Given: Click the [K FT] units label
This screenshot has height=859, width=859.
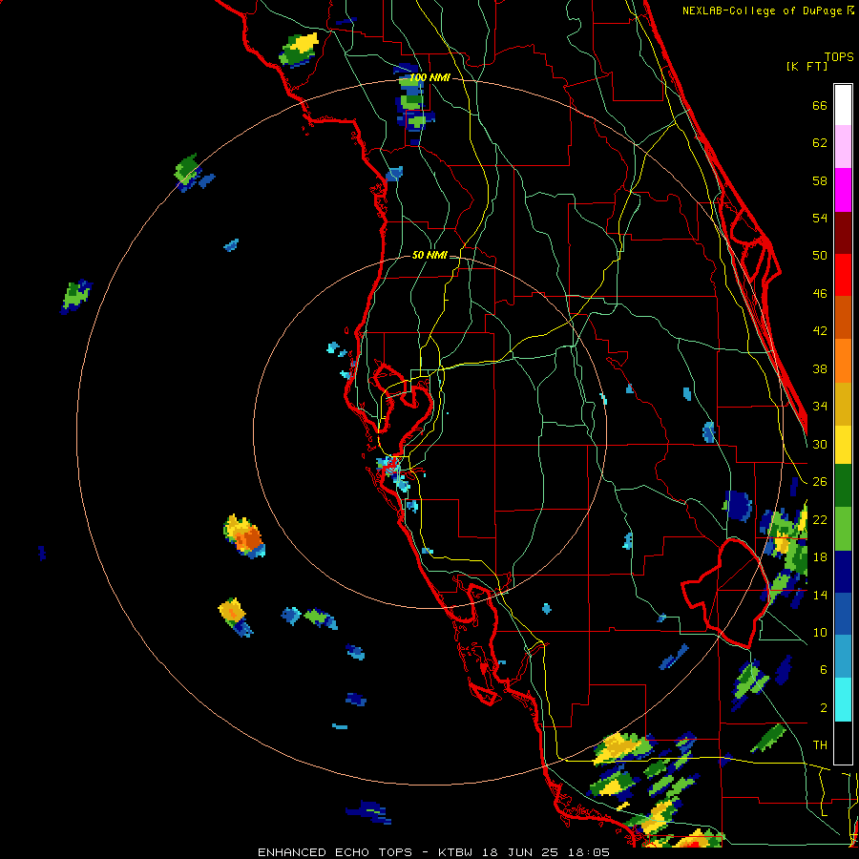Looking at the screenshot, I should (807, 66).
